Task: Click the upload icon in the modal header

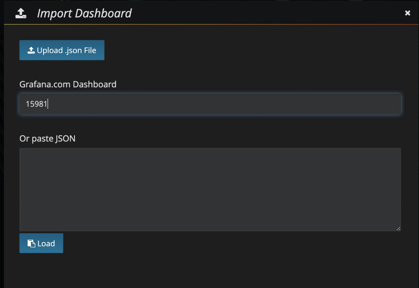Action: tap(21, 14)
